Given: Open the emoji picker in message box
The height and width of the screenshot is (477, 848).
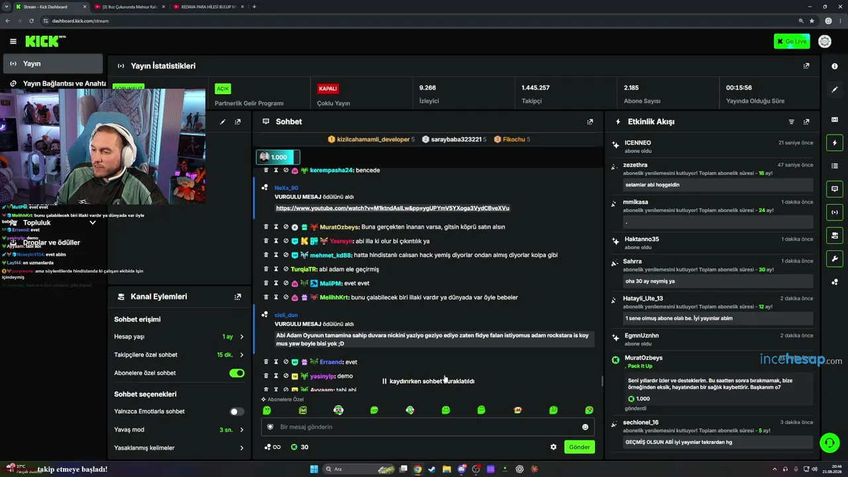Looking at the screenshot, I should click(x=585, y=427).
